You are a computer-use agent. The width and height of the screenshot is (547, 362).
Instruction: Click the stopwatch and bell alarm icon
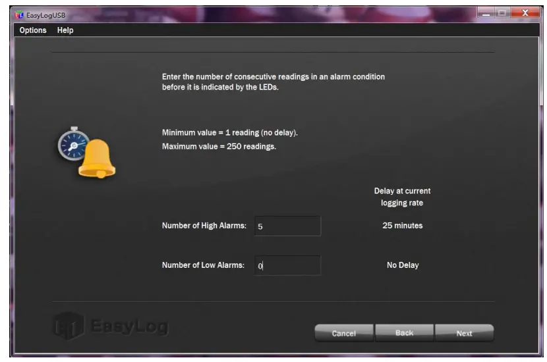tap(86, 153)
